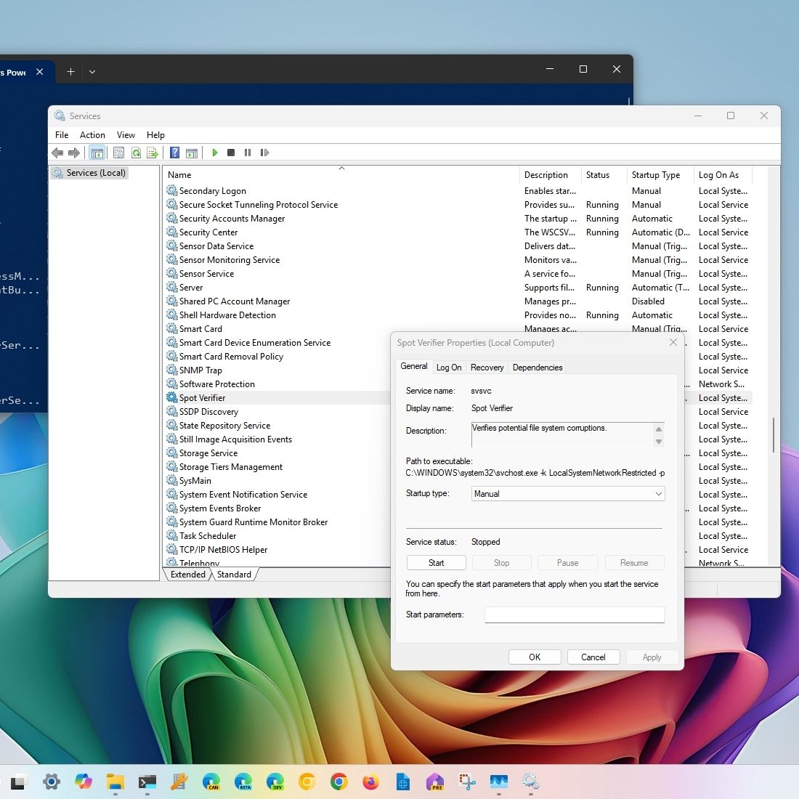Switch to the Recovery tab
This screenshot has height=799, width=799.
[487, 368]
